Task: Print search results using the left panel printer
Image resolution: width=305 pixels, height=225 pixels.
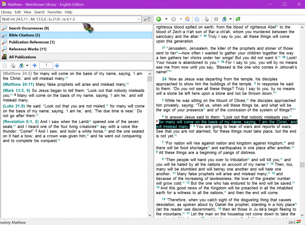Action: pos(13,66)
